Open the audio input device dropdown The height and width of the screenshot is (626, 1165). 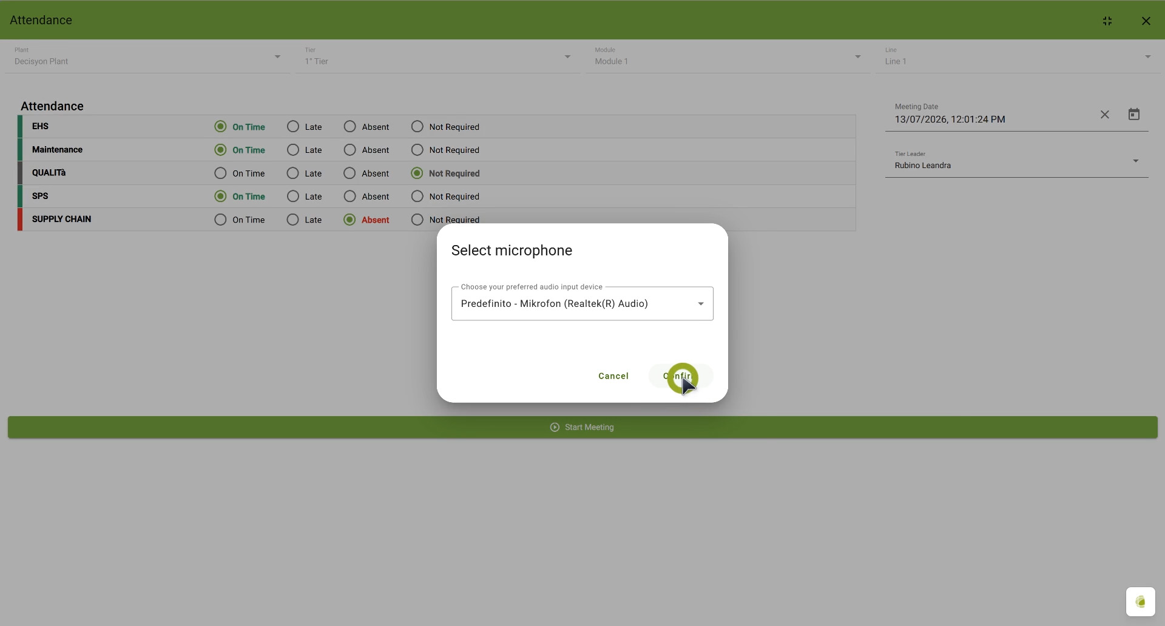582,303
